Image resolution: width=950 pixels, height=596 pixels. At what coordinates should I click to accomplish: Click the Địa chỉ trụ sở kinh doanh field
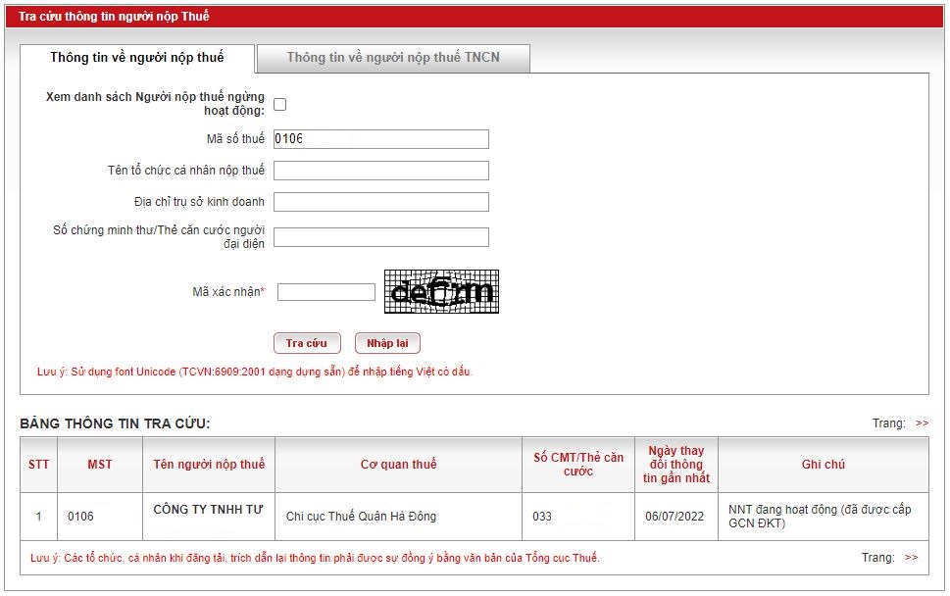(380, 202)
